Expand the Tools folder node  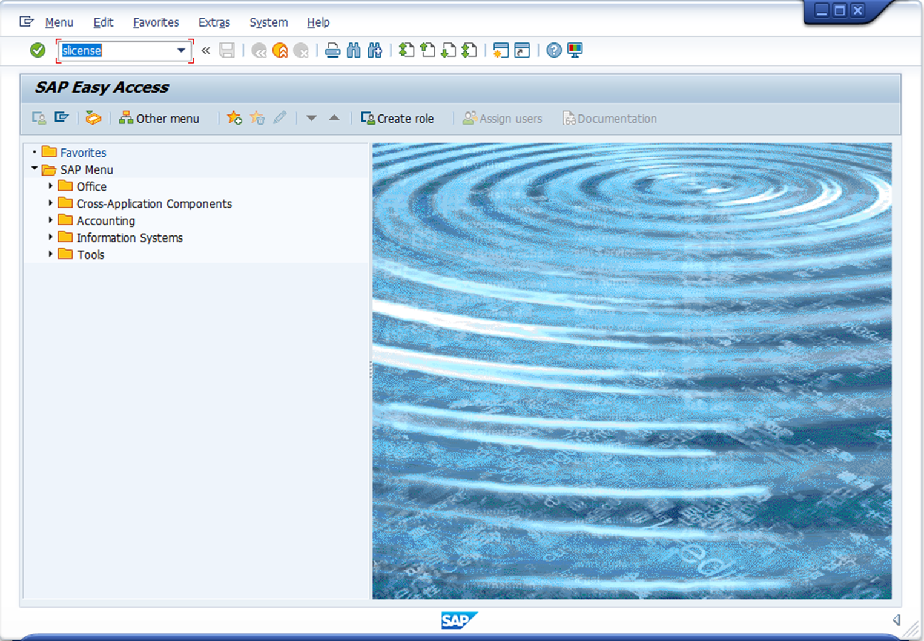tap(51, 254)
